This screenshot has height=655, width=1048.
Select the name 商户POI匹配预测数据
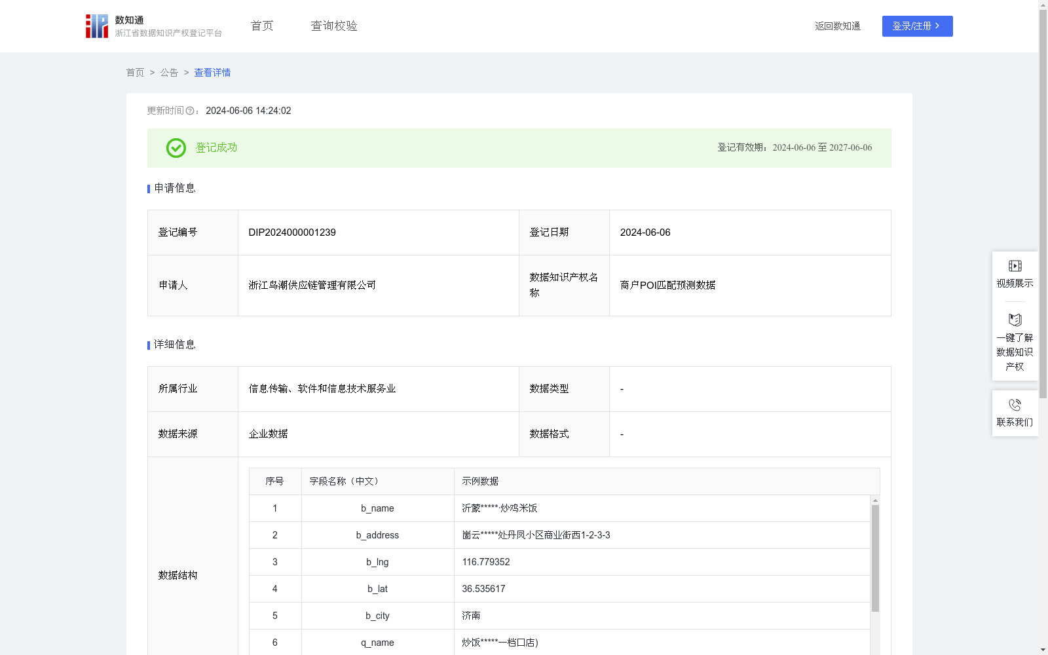667,285
